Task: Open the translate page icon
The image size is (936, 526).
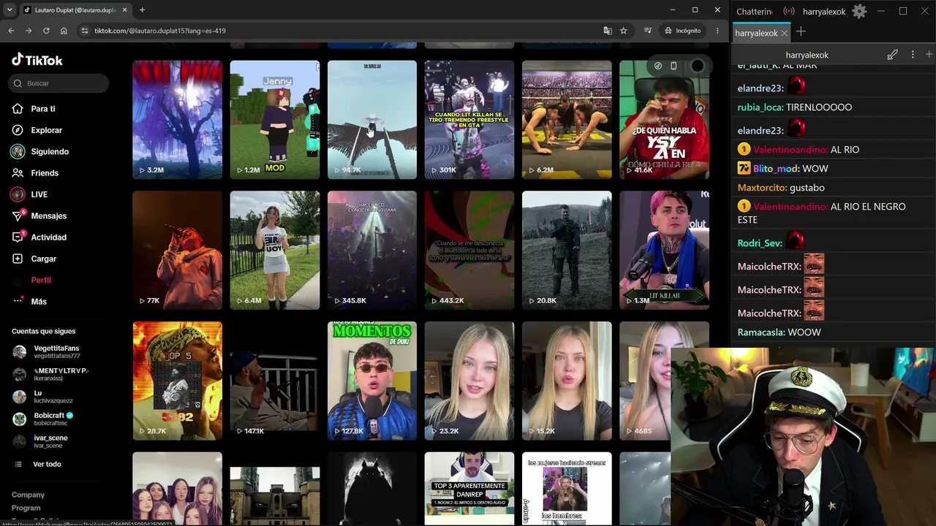Action: click(607, 31)
